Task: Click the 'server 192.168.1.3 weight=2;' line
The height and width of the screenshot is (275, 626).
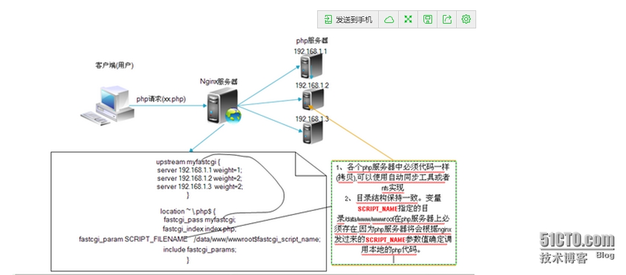Action: (x=199, y=186)
